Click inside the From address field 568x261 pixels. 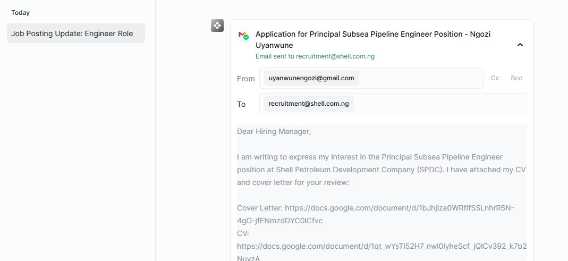[371, 78]
